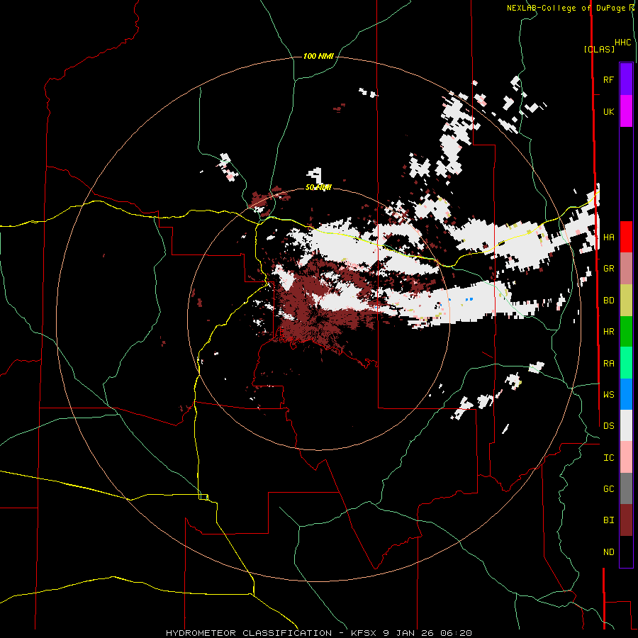This screenshot has height=638, width=638.
Task: Click the red HA color swatch in legend
Action: point(626,237)
